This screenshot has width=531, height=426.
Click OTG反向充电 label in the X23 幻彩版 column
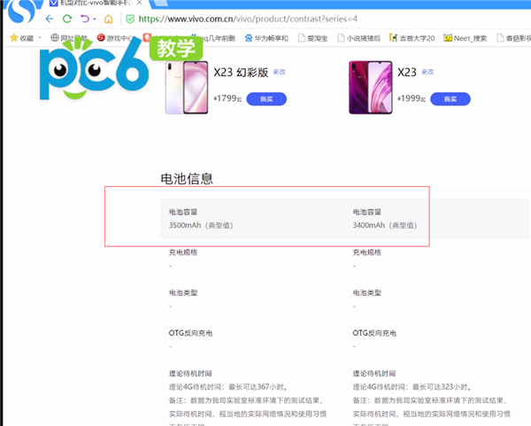click(190, 333)
